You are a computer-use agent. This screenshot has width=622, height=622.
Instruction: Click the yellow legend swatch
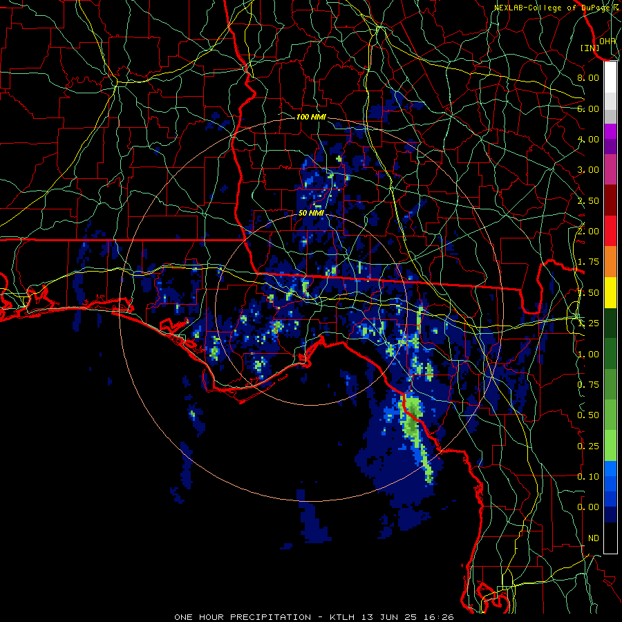click(x=610, y=292)
